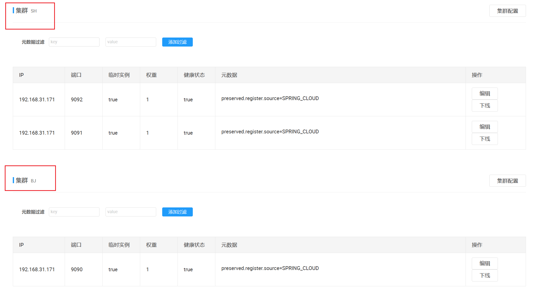The image size is (539, 290).
Task: Click the value filter field in SH cluster
Action: point(131,42)
